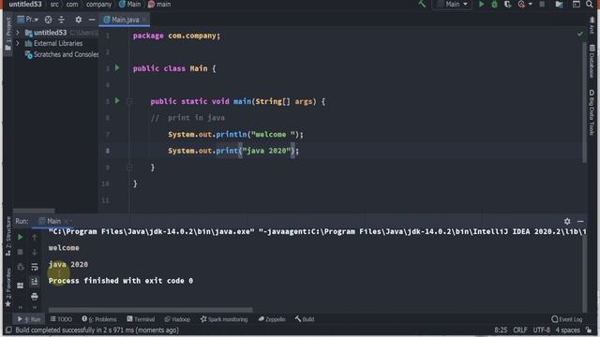
Task: Print the console output with the printer icon
Action: point(35,296)
